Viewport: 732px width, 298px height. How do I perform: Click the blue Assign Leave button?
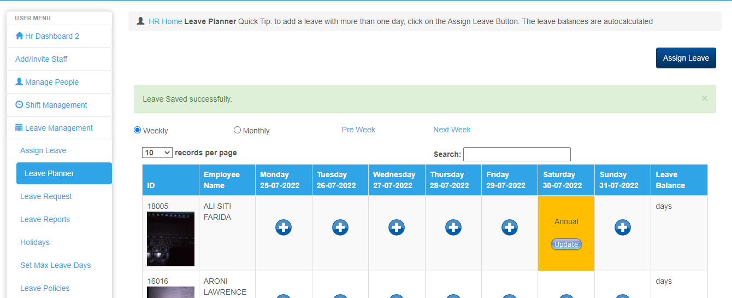click(686, 58)
